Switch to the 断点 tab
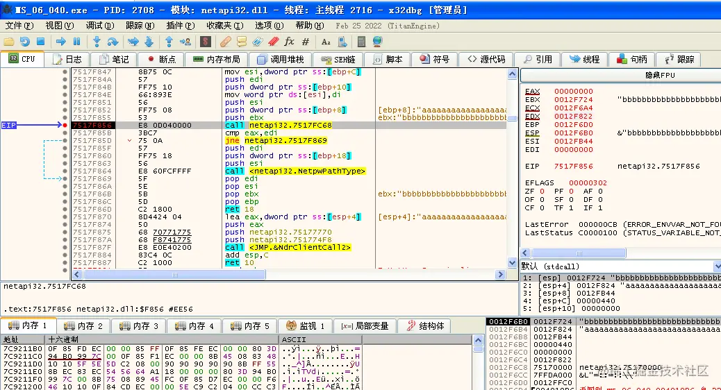This screenshot has width=721, height=390. (161, 59)
